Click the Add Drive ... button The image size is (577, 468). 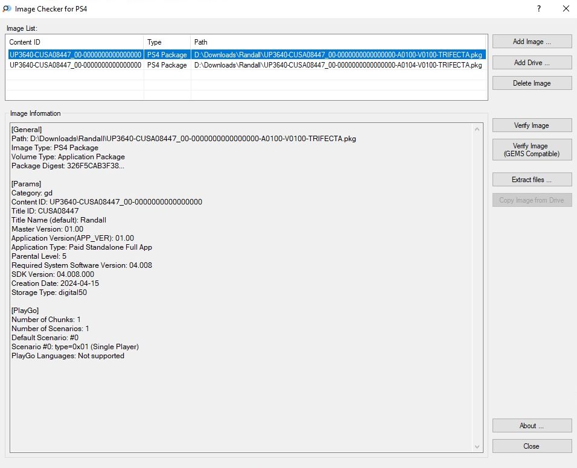[x=532, y=63]
